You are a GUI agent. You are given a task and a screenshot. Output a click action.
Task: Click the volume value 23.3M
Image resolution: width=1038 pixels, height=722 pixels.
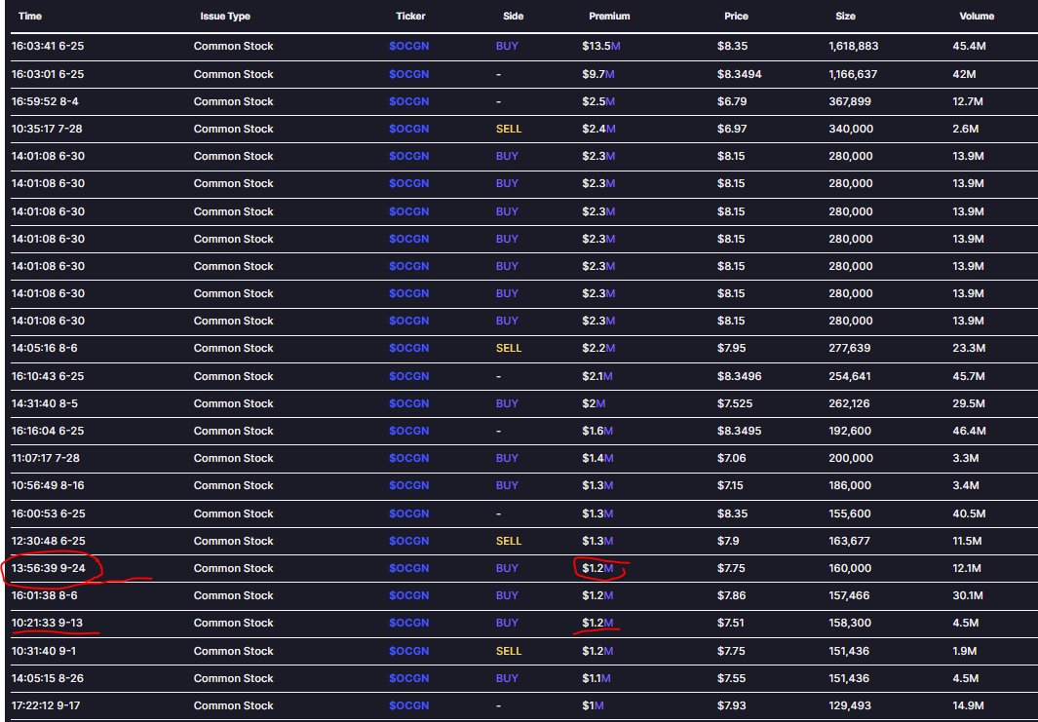(969, 348)
